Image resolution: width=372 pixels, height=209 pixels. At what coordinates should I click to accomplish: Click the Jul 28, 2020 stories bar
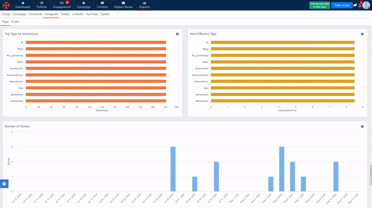pos(194,184)
